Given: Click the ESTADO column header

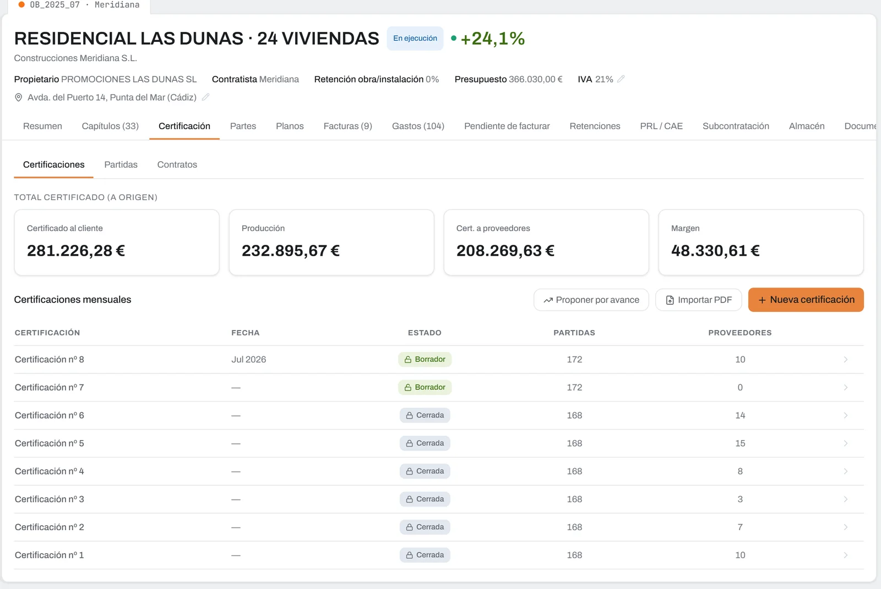Looking at the screenshot, I should pos(425,333).
